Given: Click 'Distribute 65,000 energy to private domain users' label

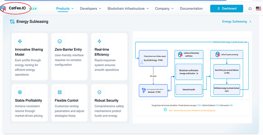Looking at the screenshot, I should click(230, 42).
